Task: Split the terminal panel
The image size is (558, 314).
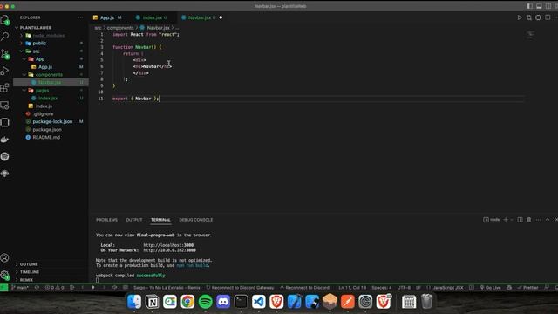Action: 520,220
